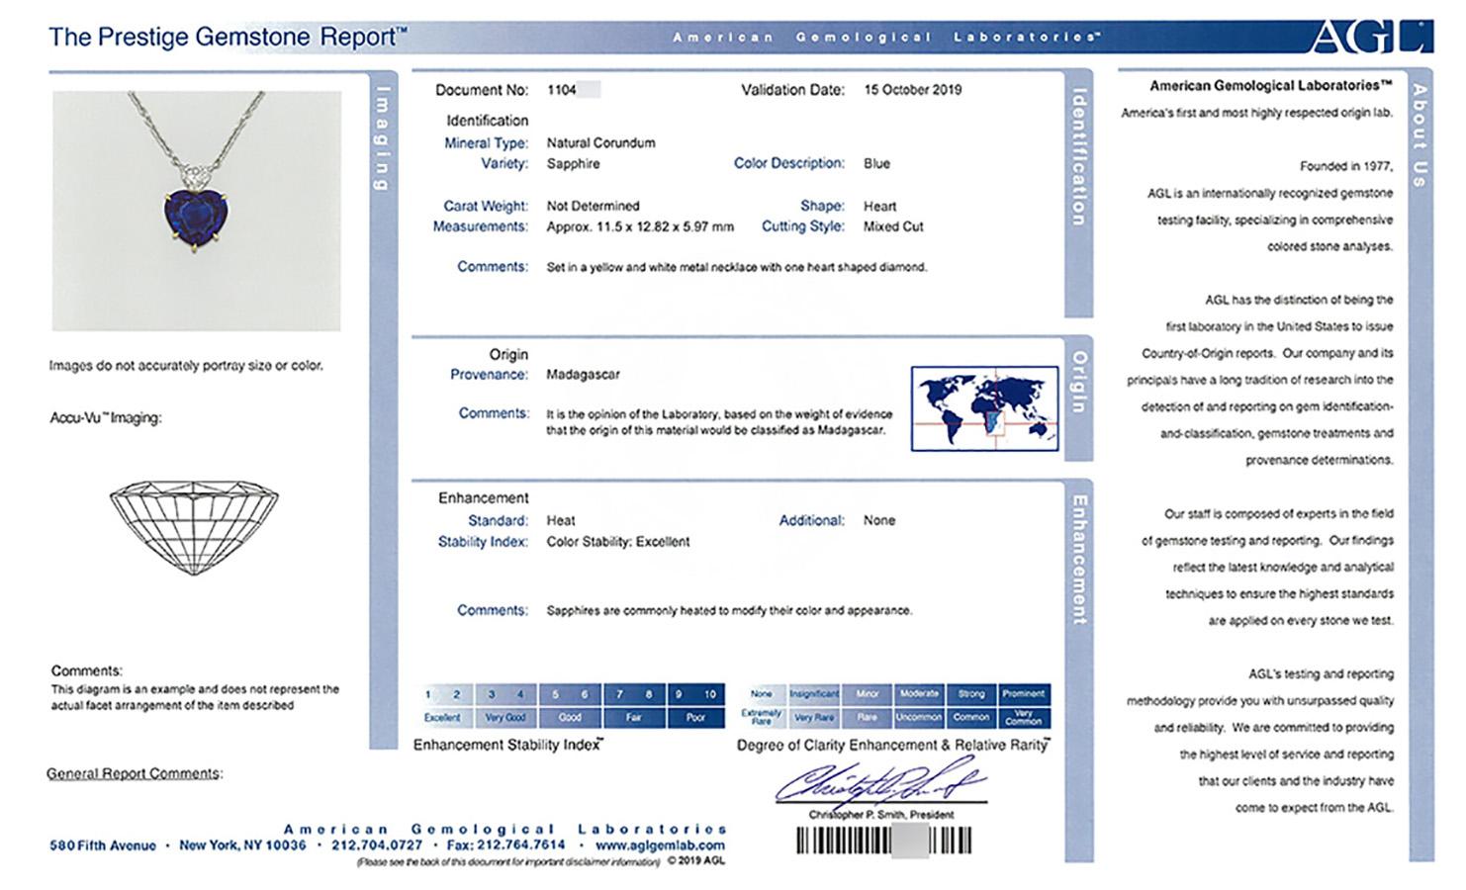Click The Prestige Gemstone Report title

click(228, 38)
